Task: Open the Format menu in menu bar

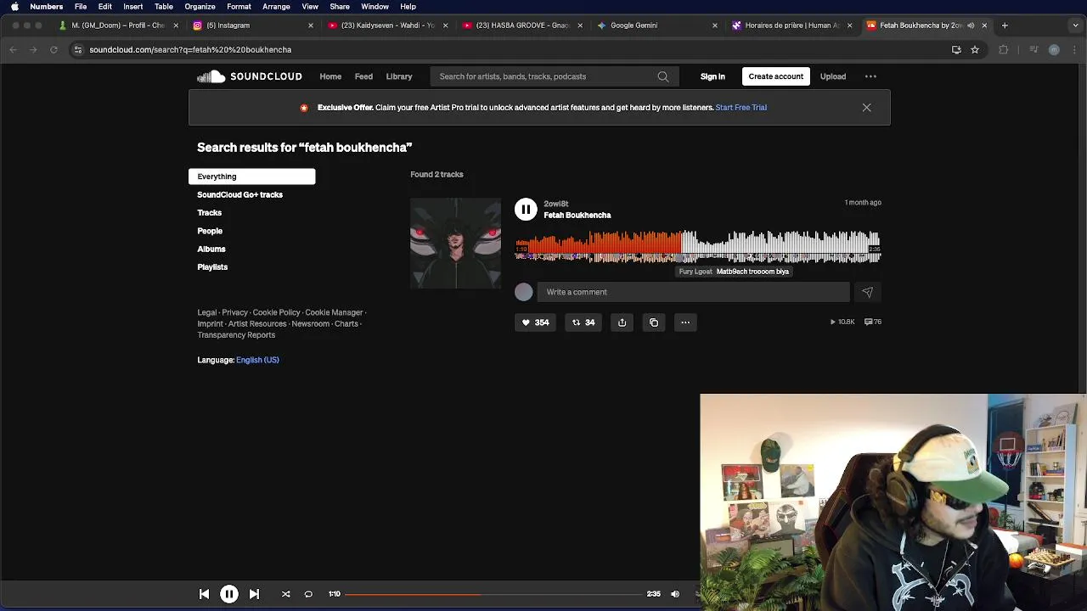Action: 239,6
